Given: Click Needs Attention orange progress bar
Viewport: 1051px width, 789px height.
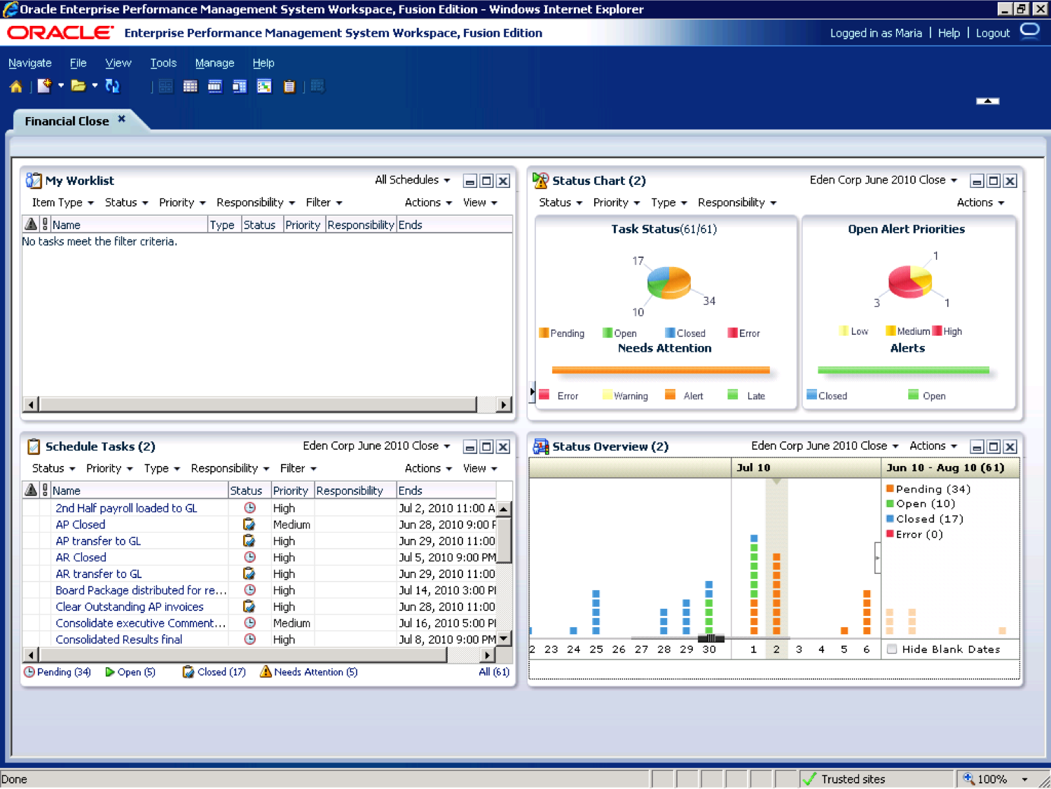Looking at the screenshot, I should (x=660, y=370).
